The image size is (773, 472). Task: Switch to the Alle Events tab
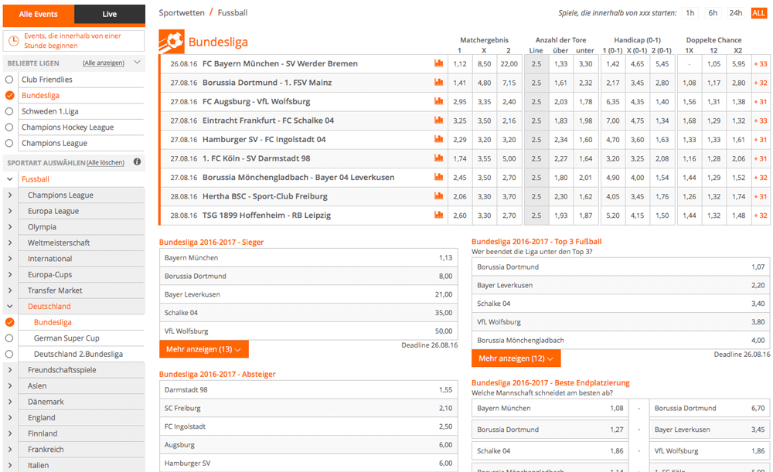pos(39,14)
